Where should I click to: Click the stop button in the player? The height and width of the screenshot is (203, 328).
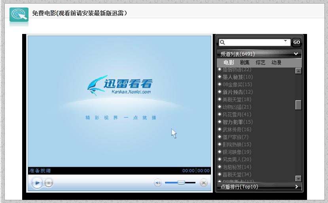pyautogui.click(x=49, y=183)
